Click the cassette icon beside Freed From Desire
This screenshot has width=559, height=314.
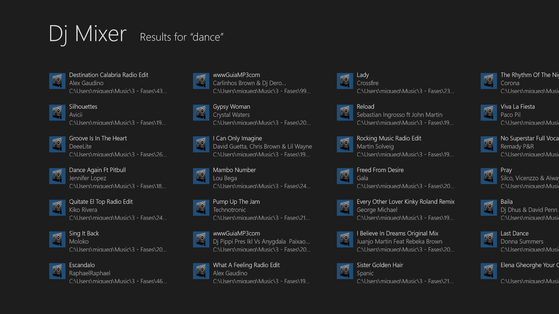pos(345,176)
